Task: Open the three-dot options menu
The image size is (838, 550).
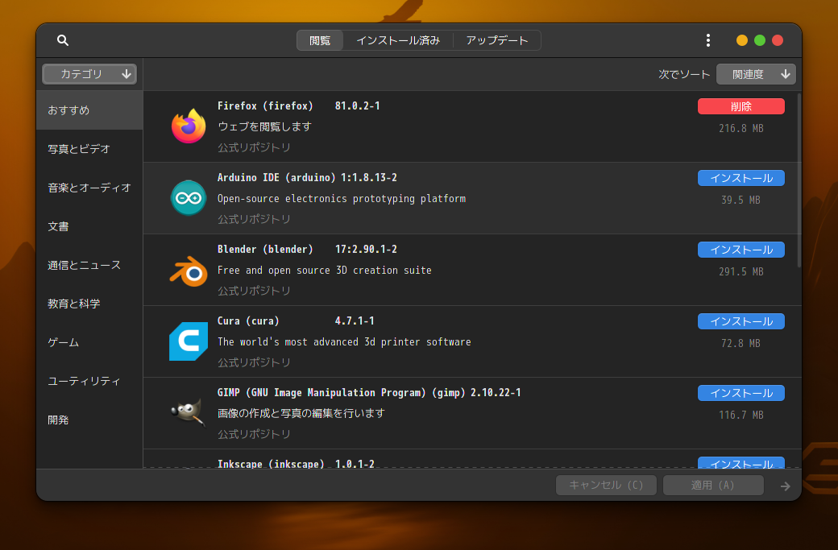Action: point(707,40)
